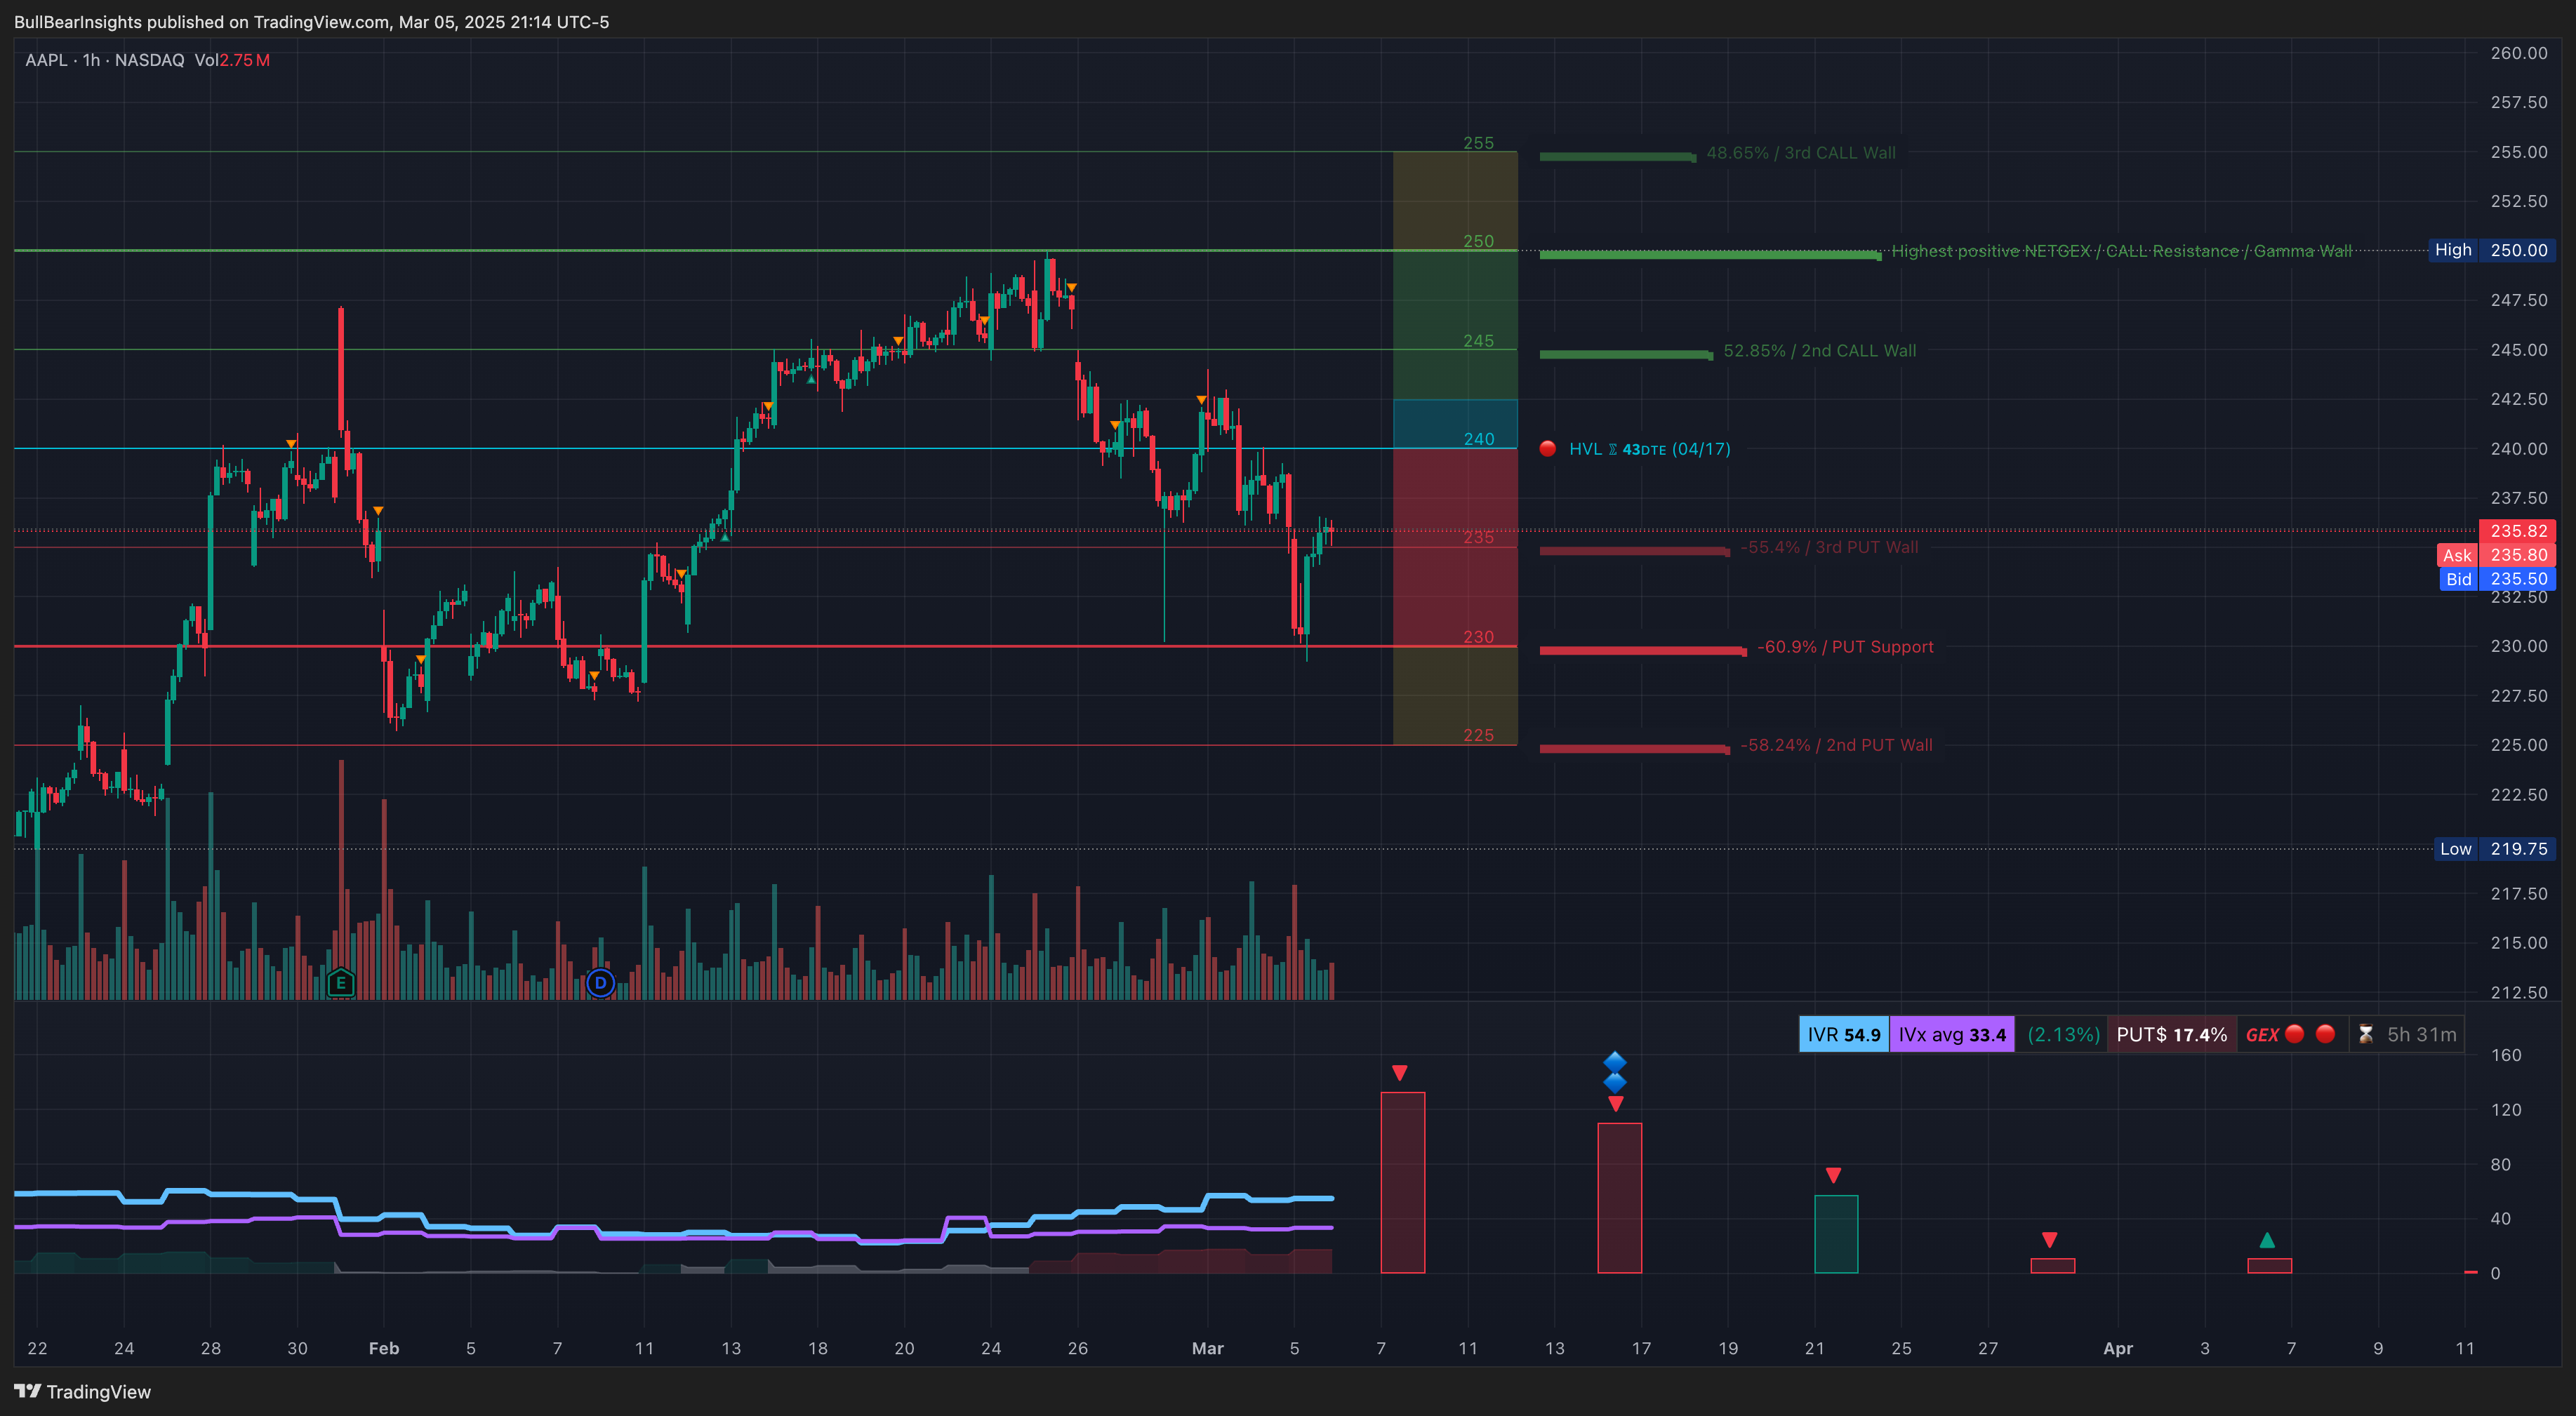The width and height of the screenshot is (2576, 1416).
Task: Click the AAPL · 1h · NASDAQ symbol title
Action: (x=105, y=60)
